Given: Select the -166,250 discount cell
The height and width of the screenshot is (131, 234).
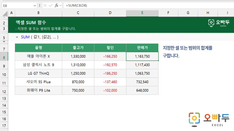Looking at the screenshot, I should [x=110, y=56].
